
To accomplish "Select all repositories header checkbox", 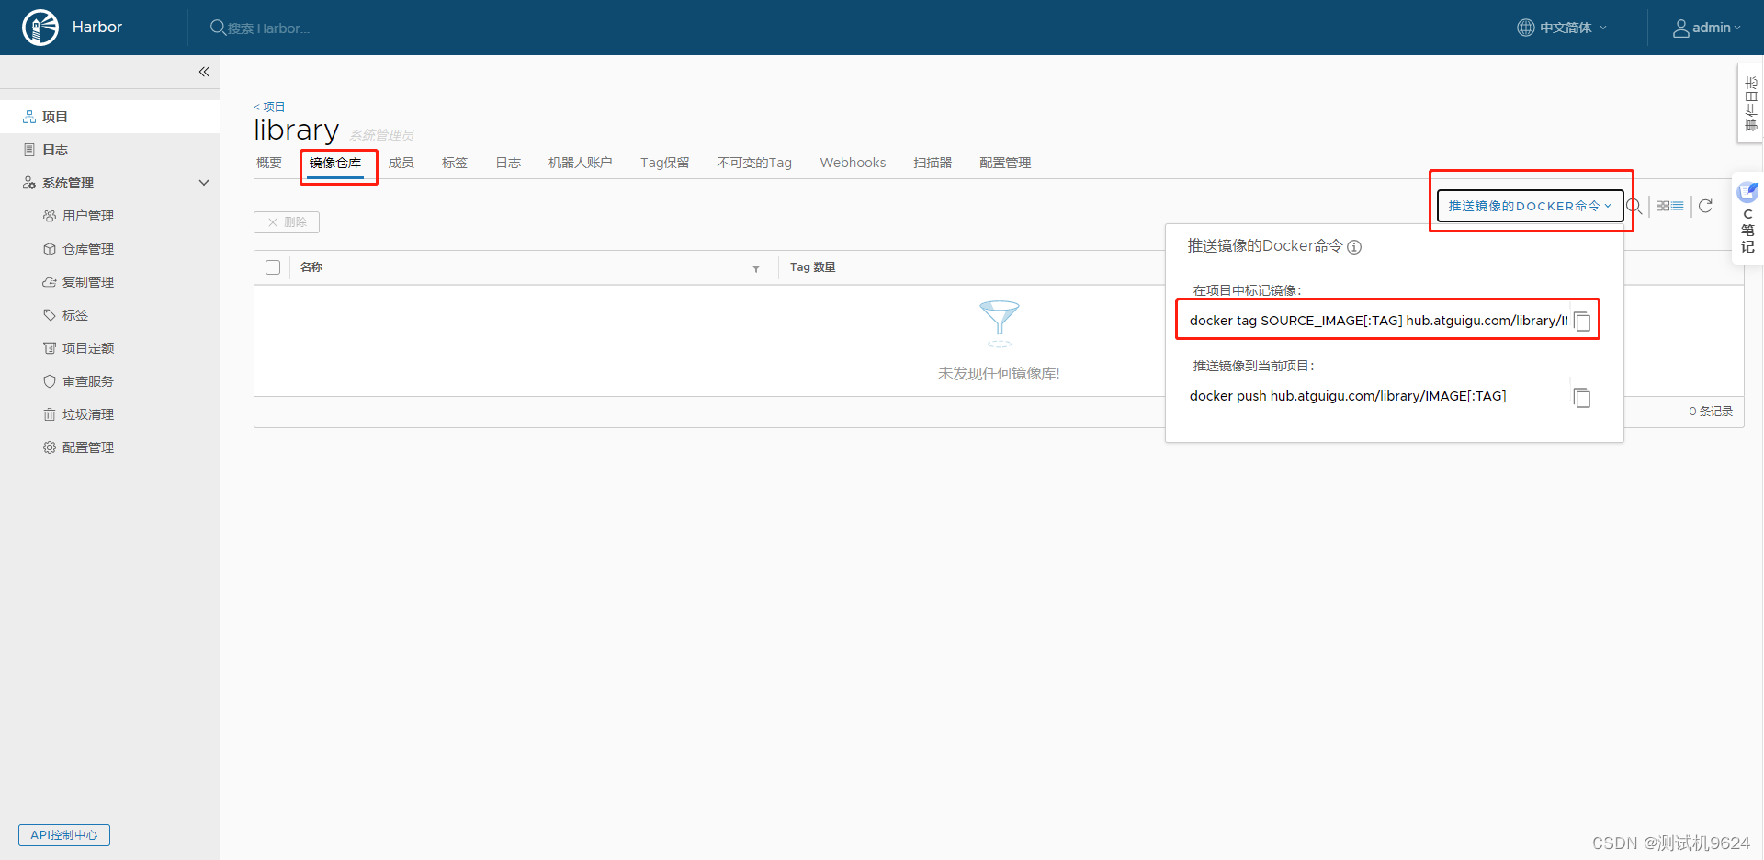I will click(x=273, y=267).
